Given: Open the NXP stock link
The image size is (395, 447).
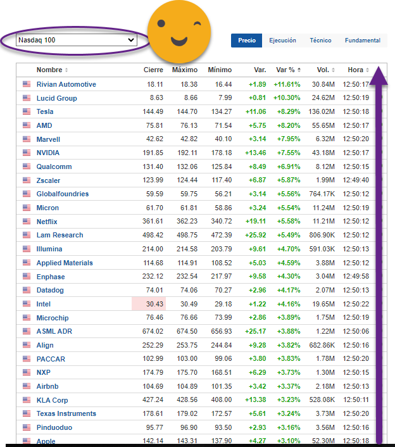Looking at the screenshot, I should (43, 372).
